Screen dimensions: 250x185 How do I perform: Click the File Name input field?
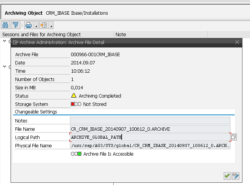click(150, 129)
